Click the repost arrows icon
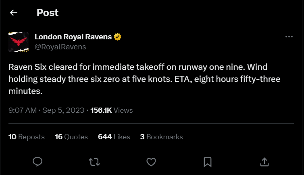304x175 pixels. click(94, 161)
